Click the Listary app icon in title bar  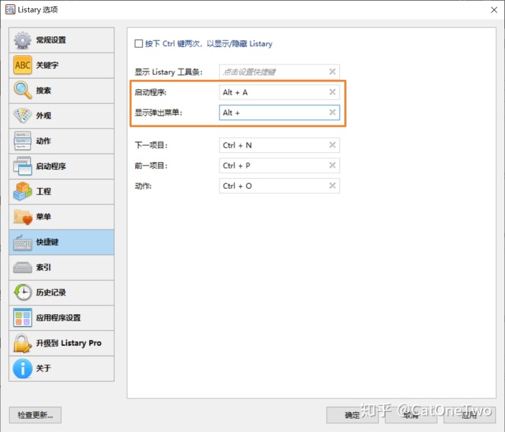[x=10, y=10]
